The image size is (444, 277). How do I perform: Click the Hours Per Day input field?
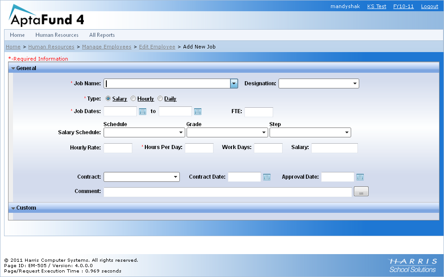point(199,148)
